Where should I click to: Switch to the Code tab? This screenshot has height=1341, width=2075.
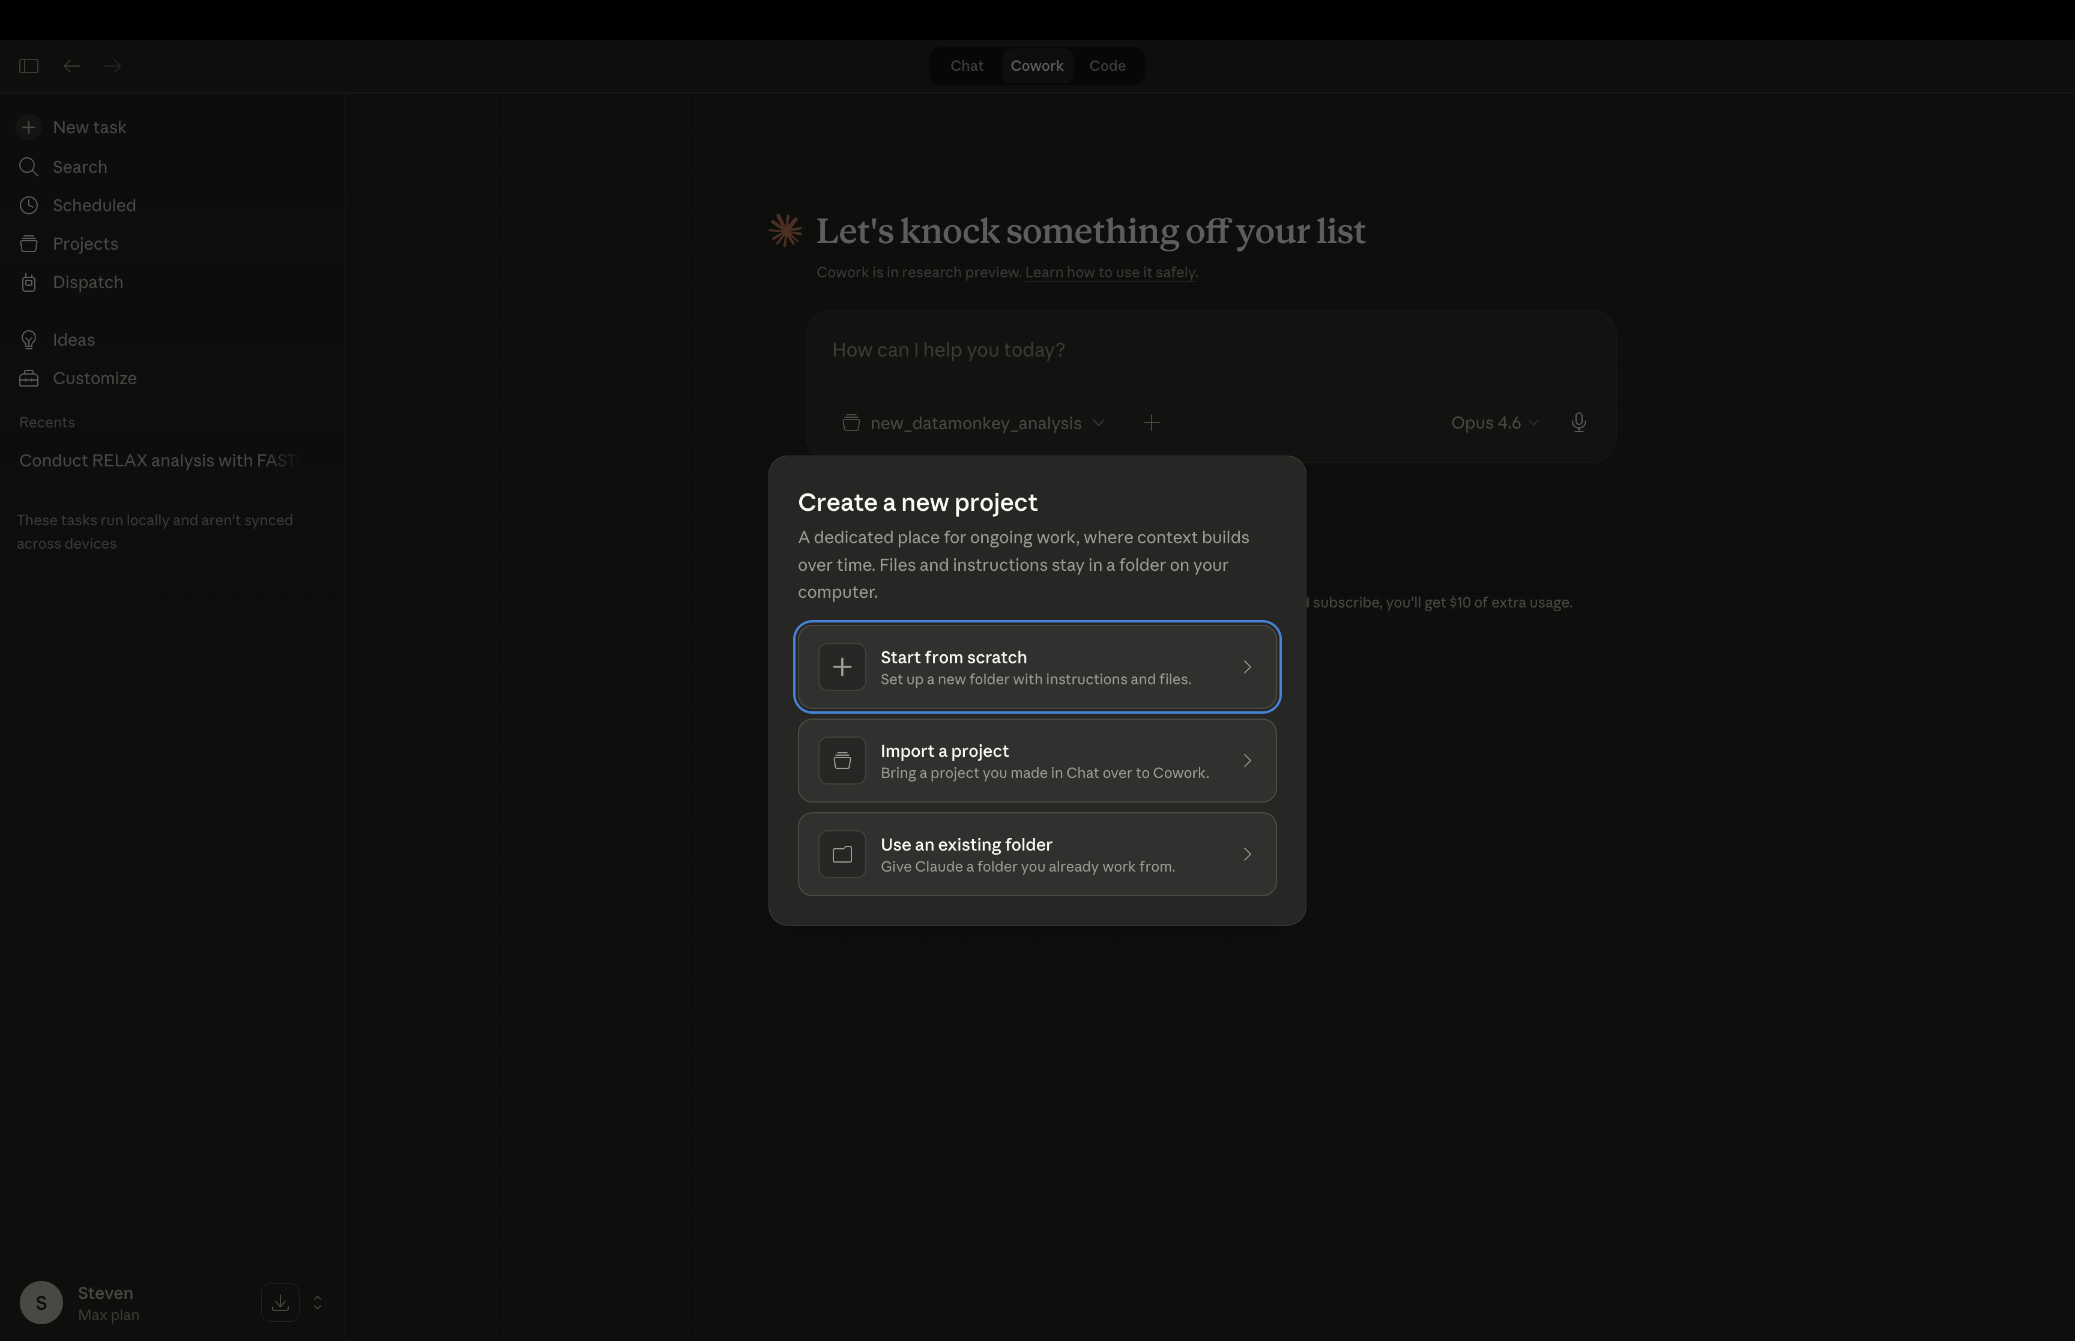[1107, 66]
